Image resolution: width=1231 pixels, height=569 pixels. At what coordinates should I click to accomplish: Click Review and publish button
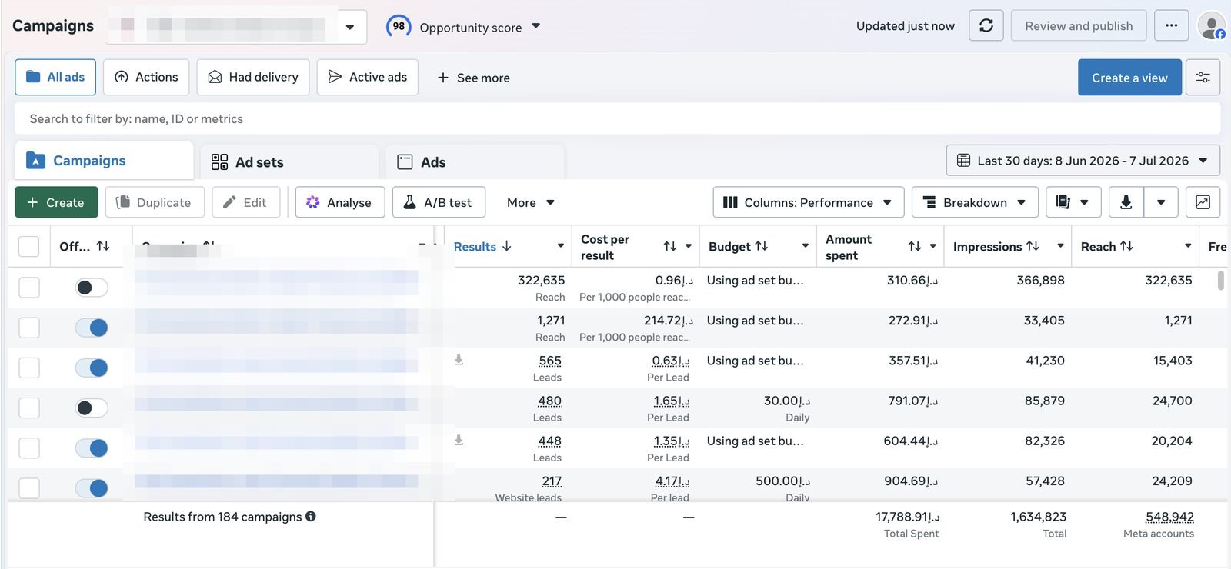(1079, 25)
